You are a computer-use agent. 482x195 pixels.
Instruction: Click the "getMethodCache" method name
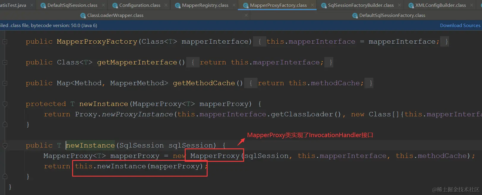coord(204,83)
